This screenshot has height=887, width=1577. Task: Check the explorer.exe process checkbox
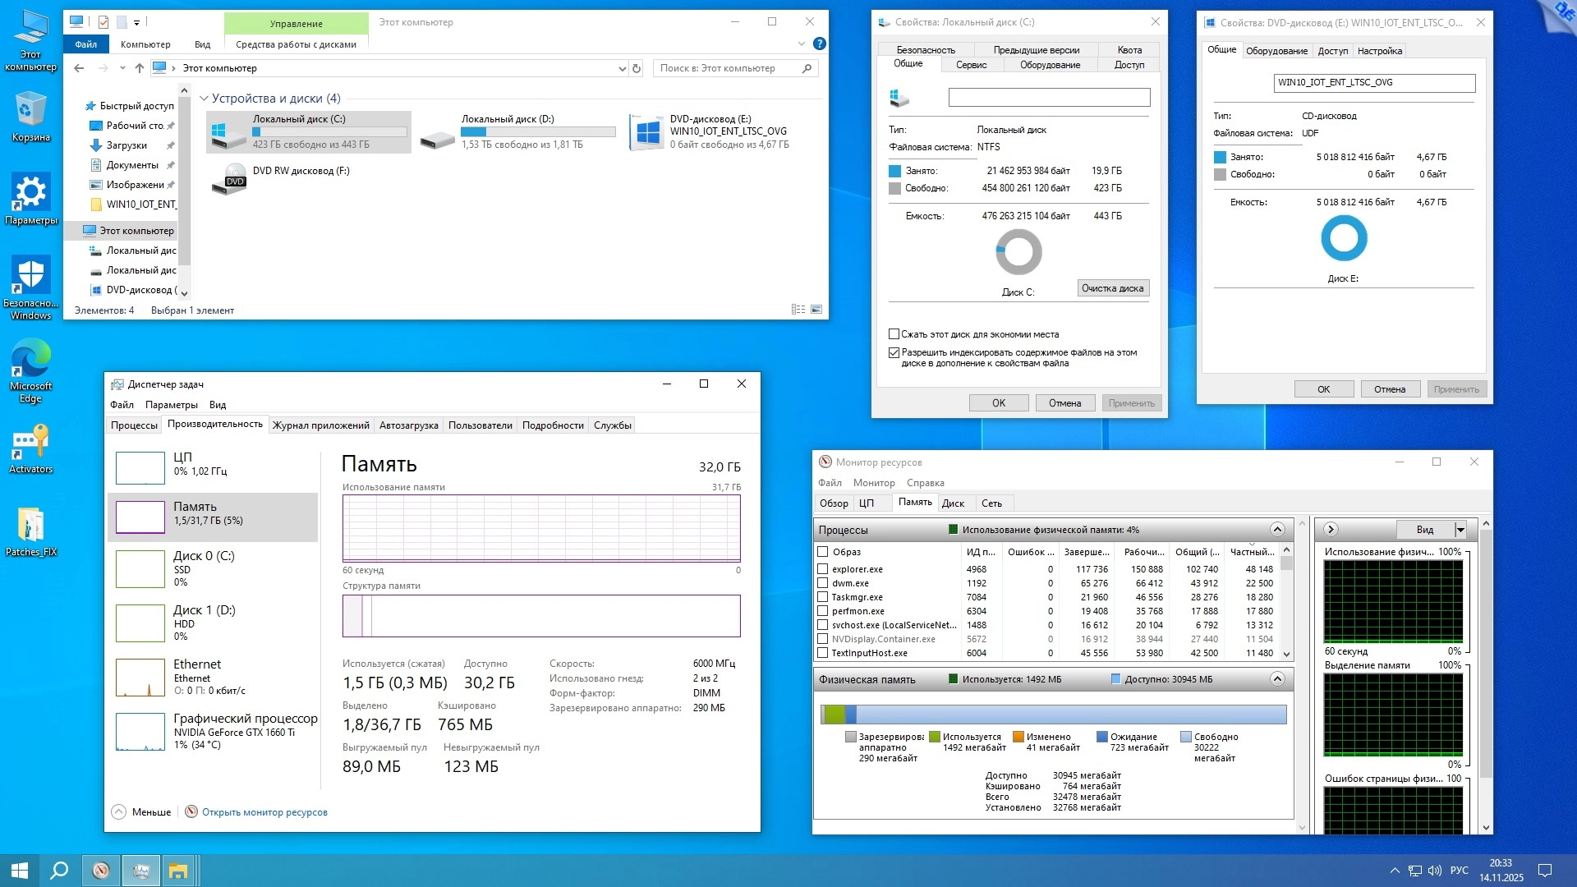pyautogui.click(x=822, y=569)
